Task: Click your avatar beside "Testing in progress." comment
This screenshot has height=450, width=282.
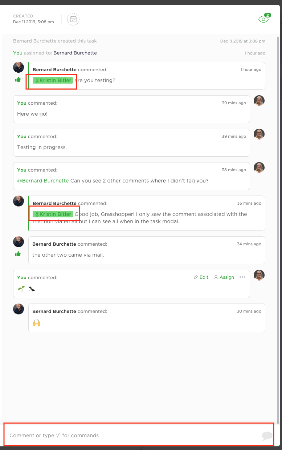Action: (259, 134)
